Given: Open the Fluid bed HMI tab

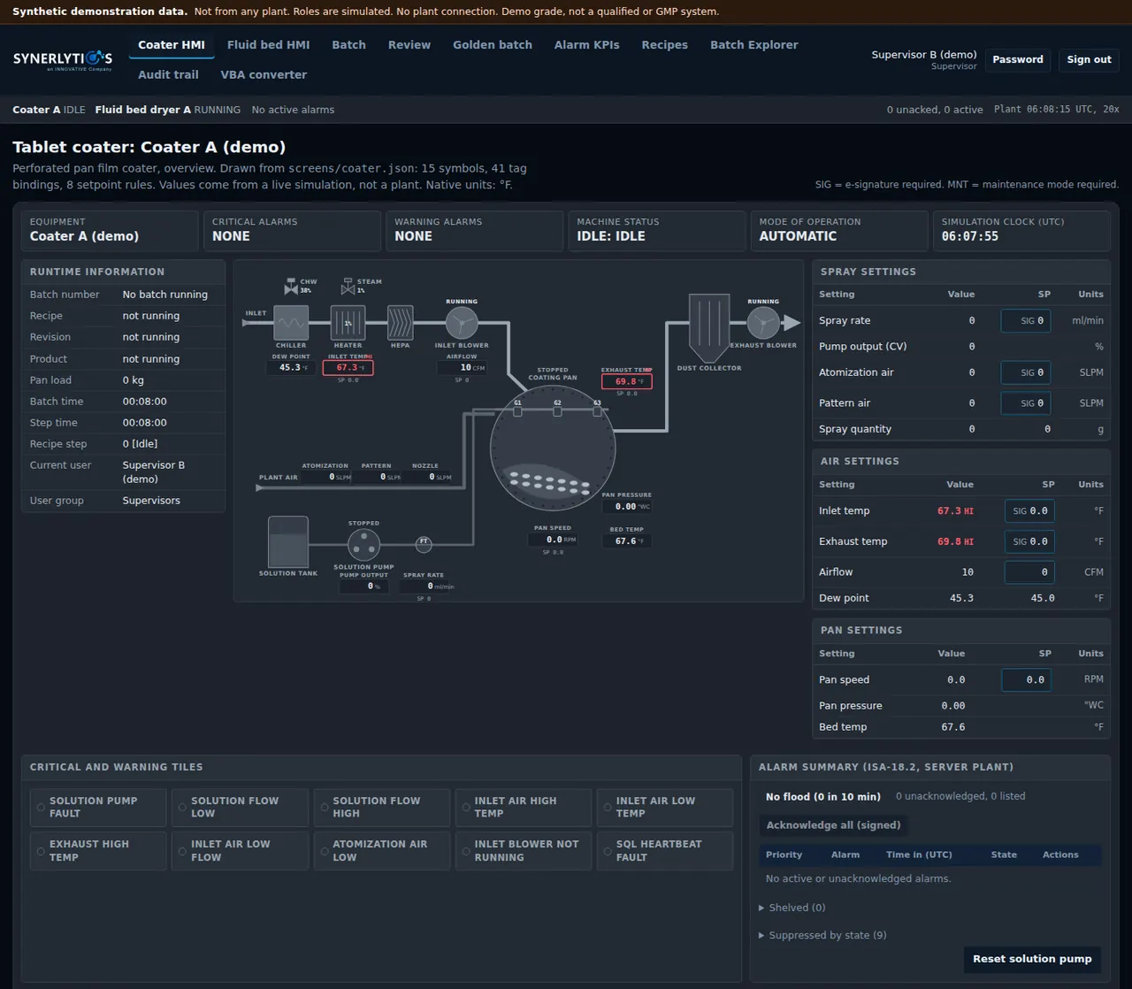Looking at the screenshot, I should (269, 45).
